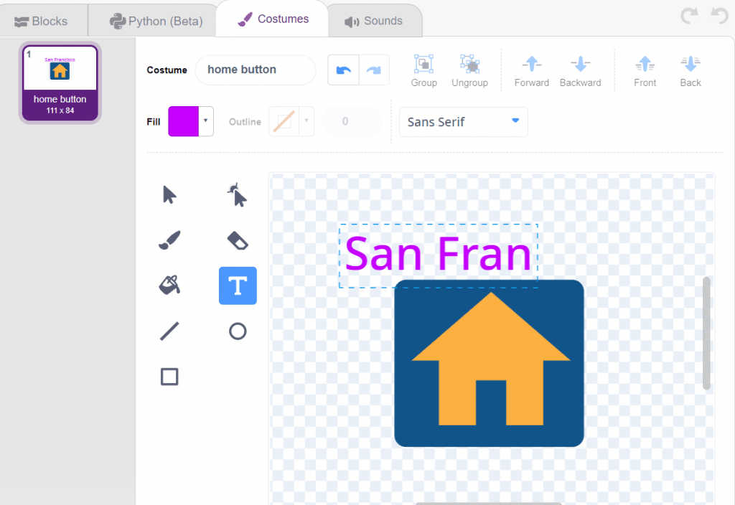This screenshot has height=505, width=735.
Task: Edit the costume name field
Action: click(256, 70)
